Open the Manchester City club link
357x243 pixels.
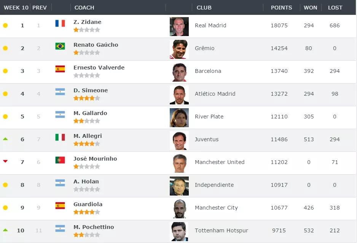(x=216, y=208)
